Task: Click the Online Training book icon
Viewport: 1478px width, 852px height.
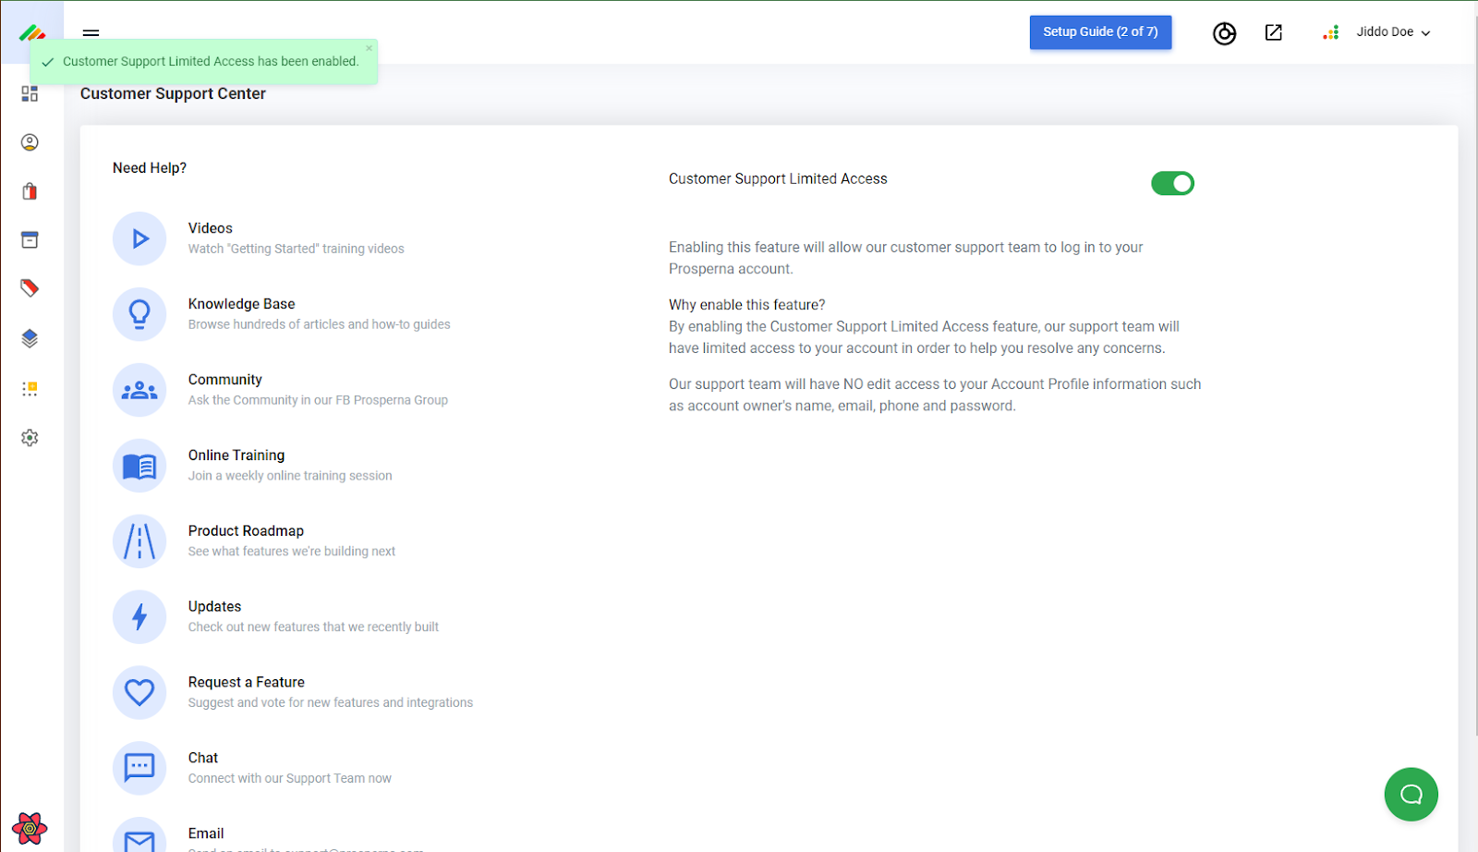Action: [139, 466]
